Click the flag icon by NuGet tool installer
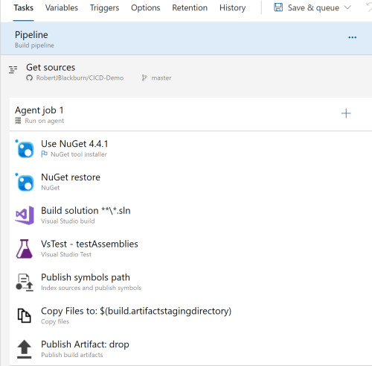The height and width of the screenshot is (366, 372). (x=44, y=154)
